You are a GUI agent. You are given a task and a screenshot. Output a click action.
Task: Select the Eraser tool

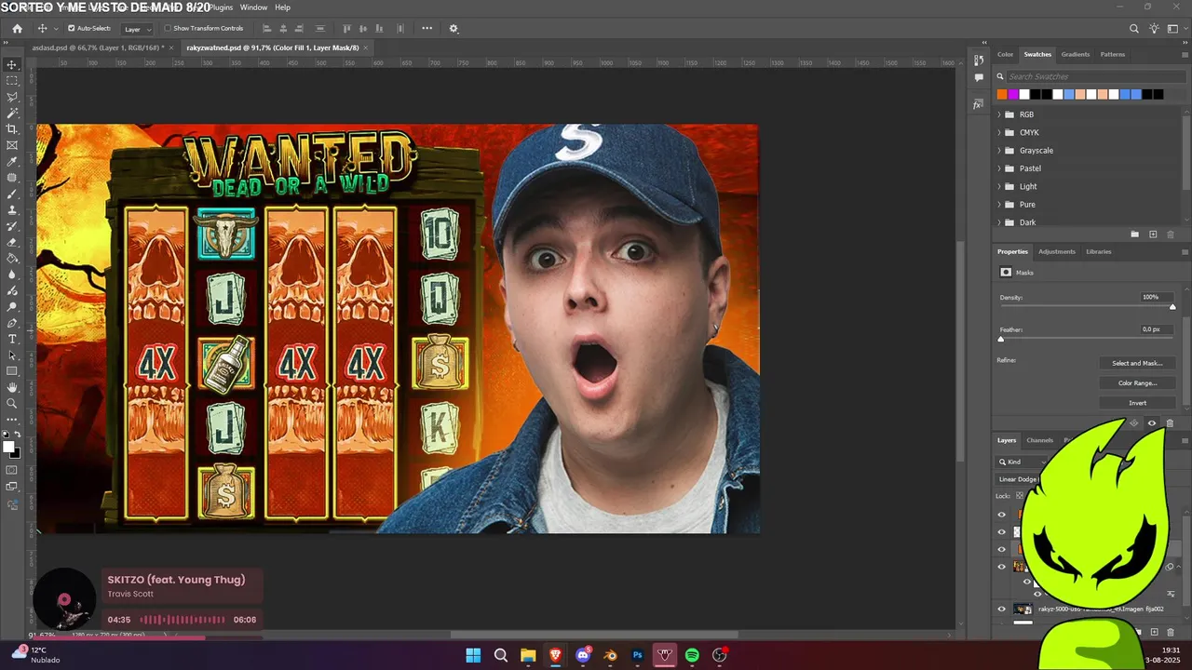tap(12, 242)
